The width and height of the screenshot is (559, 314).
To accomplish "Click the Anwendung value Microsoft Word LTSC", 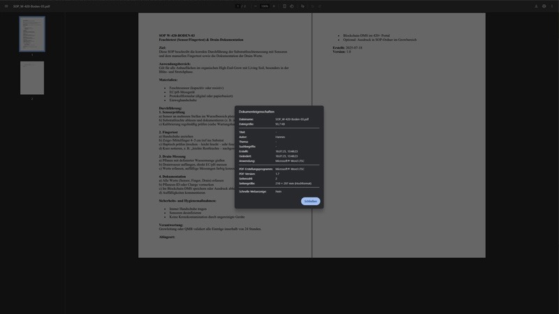I will point(290,161).
